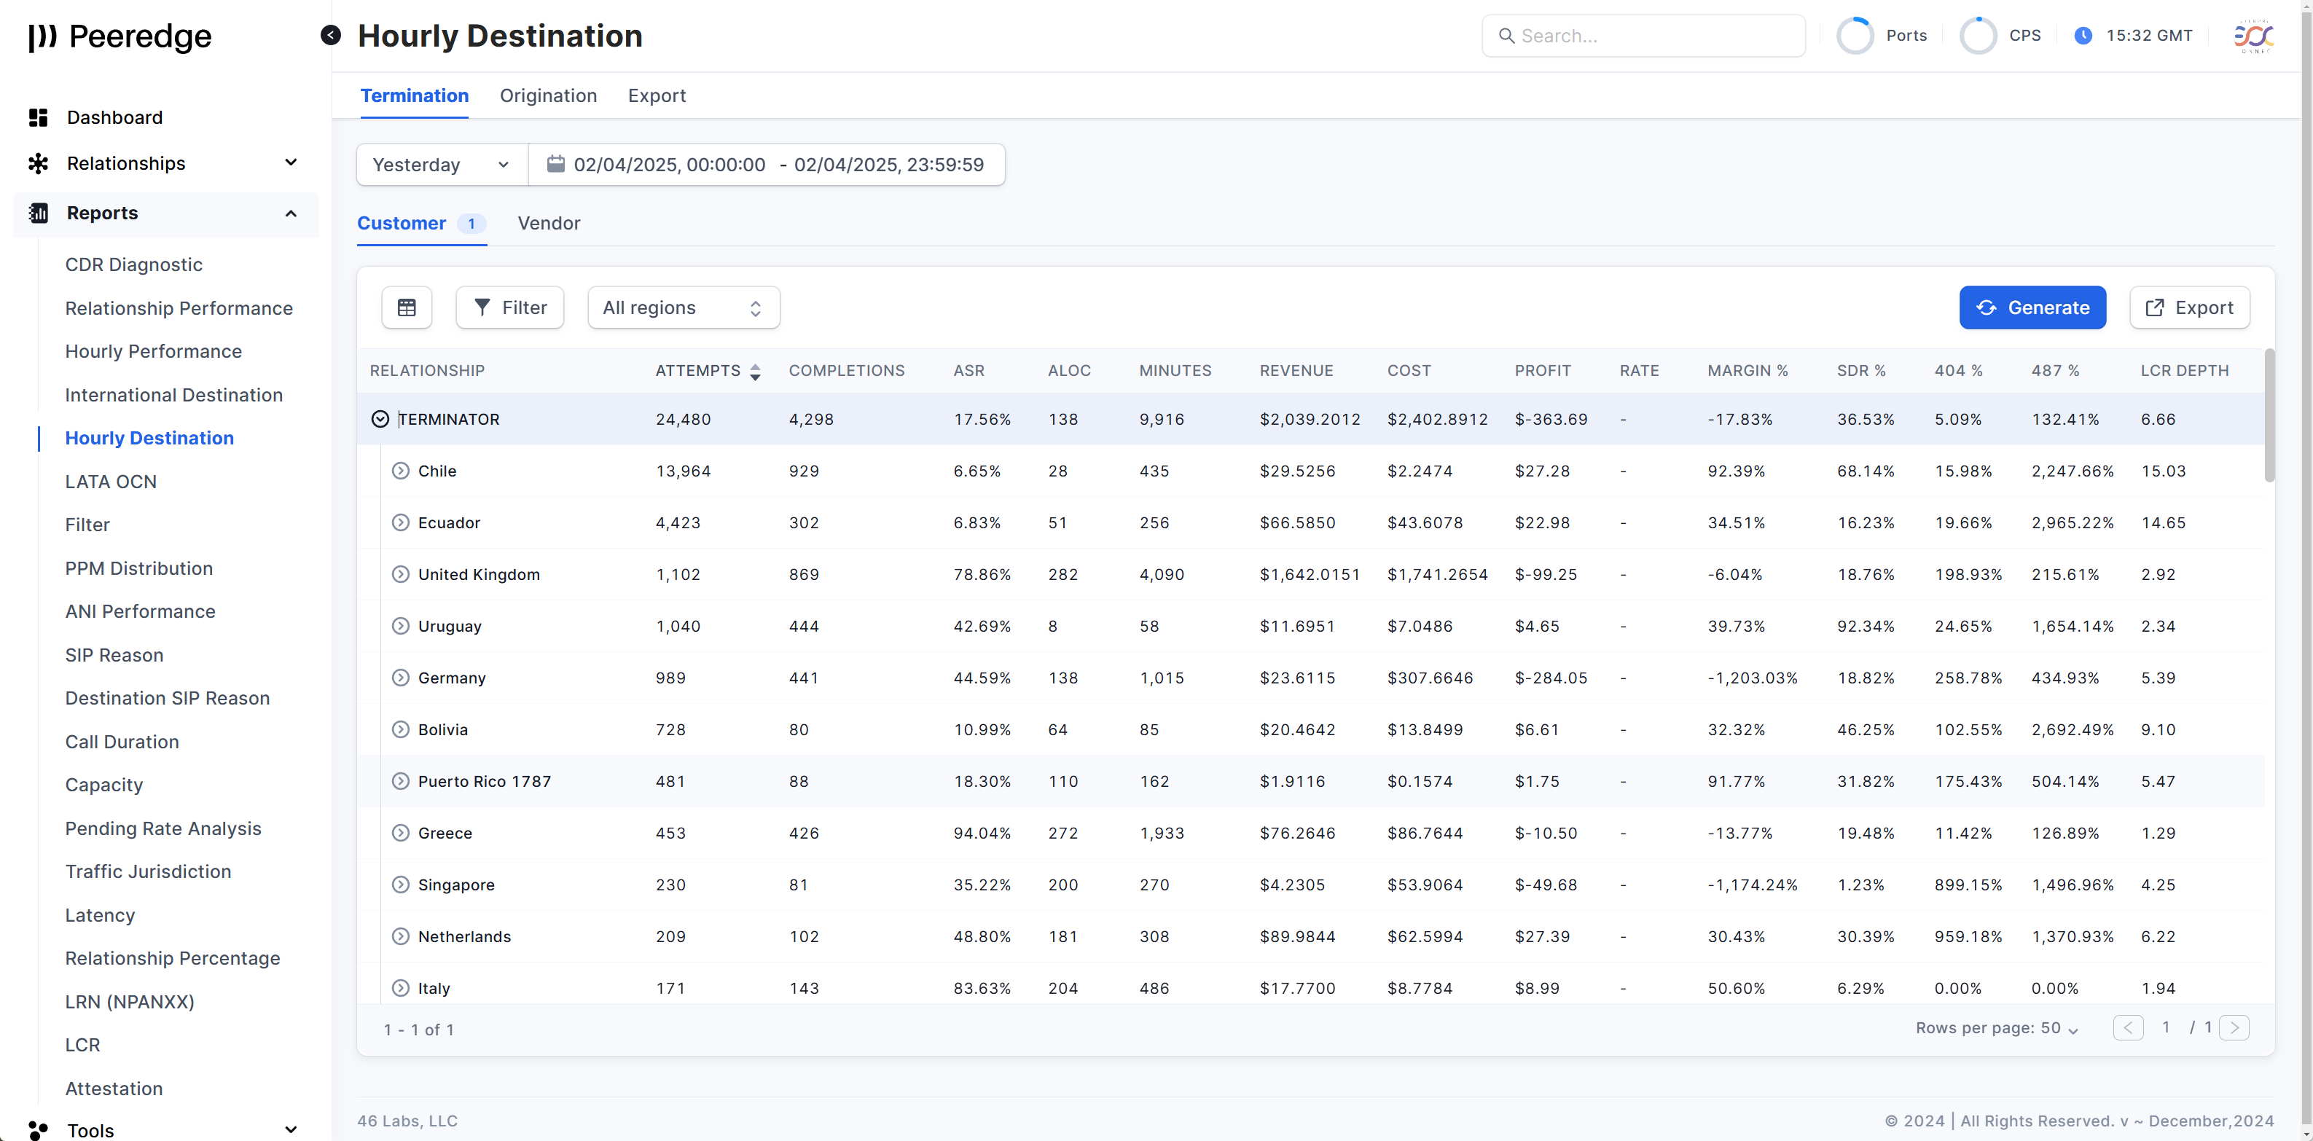This screenshot has height=1141, width=2313.
Task: Open the All regions dropdown
Action: pyautogui.click(x=684, y=308)
